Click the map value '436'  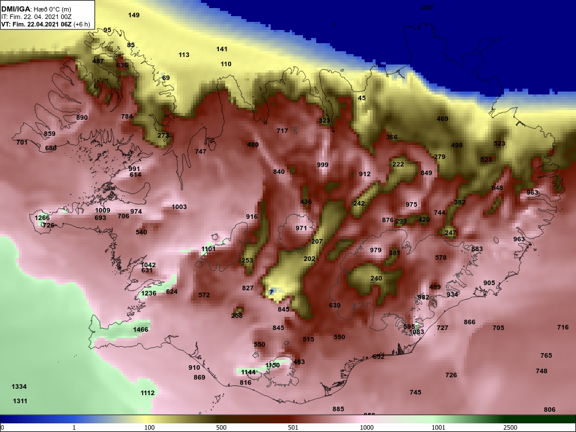306,202
